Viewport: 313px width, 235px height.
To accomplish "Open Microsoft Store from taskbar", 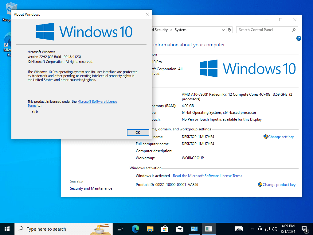I will click(x=165, y=229).
